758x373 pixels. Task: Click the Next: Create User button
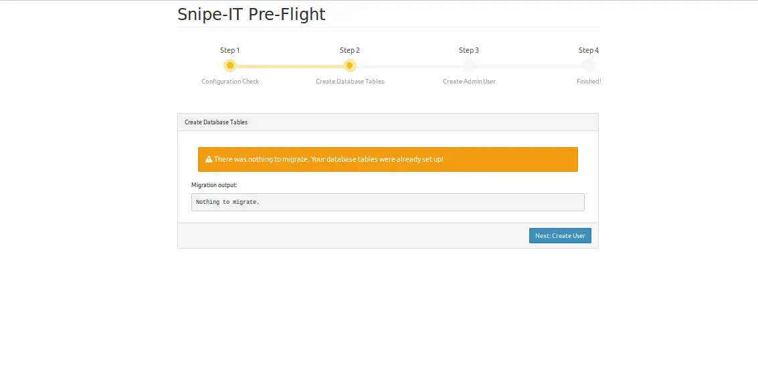coord(560,236)
